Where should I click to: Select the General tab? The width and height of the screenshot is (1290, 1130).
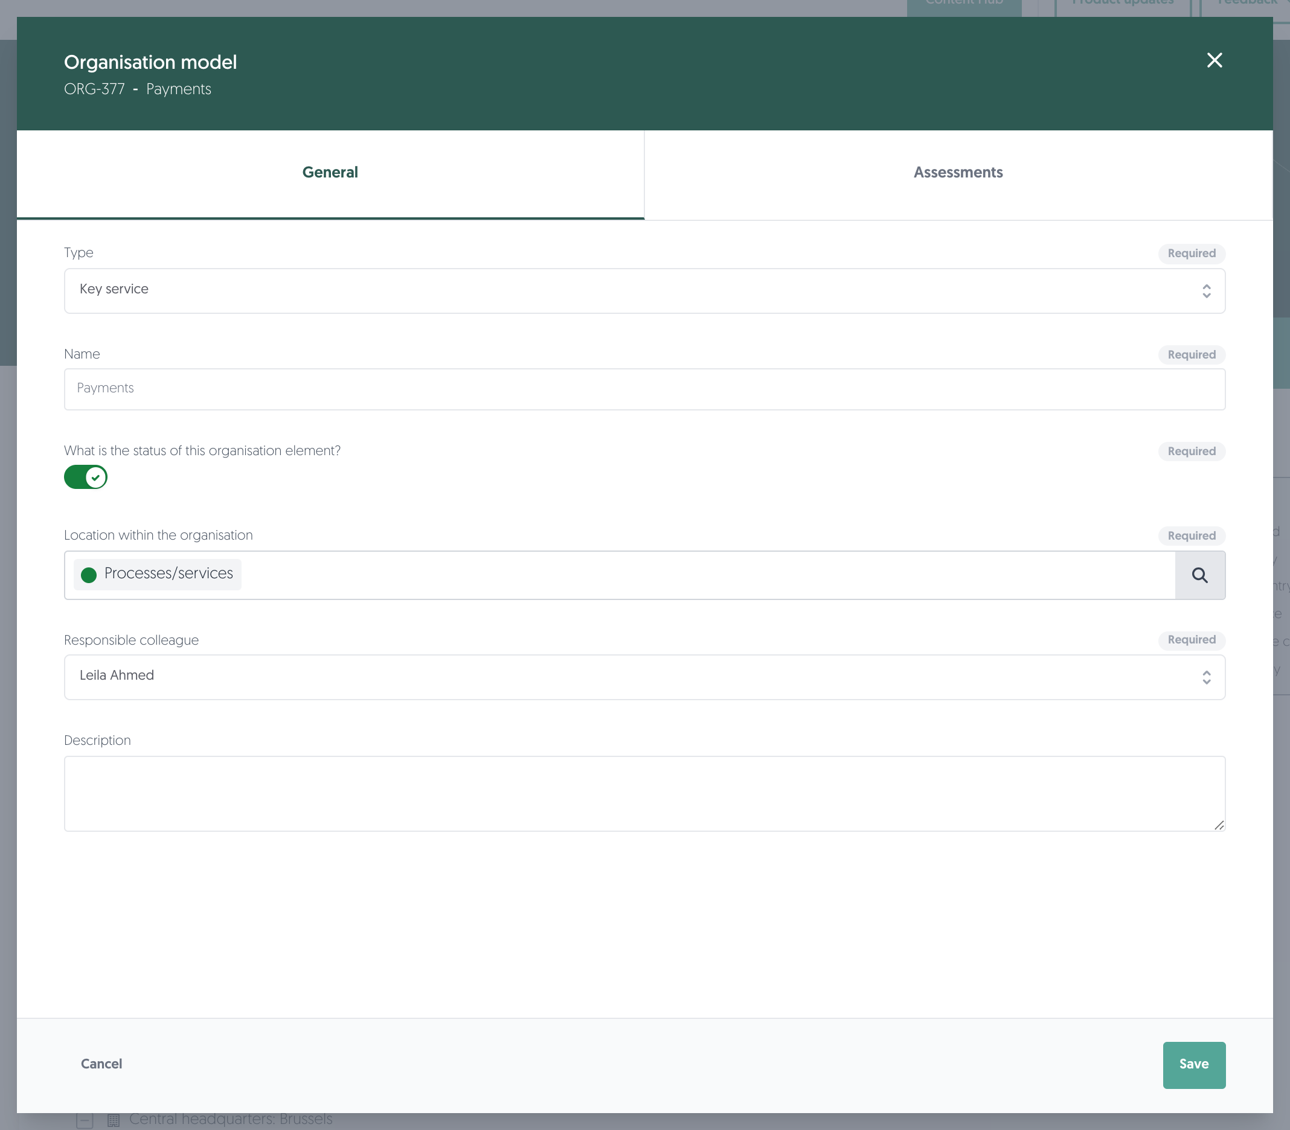(330, 174)
